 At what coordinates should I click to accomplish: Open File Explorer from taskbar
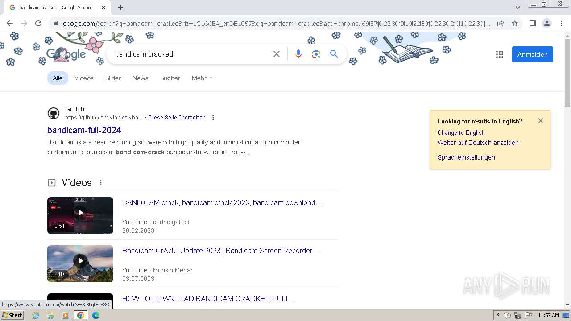pos(50,315)
